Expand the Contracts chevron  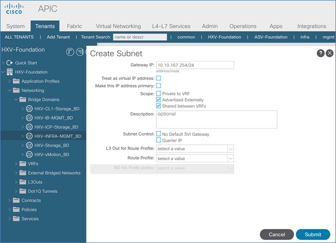9,200
